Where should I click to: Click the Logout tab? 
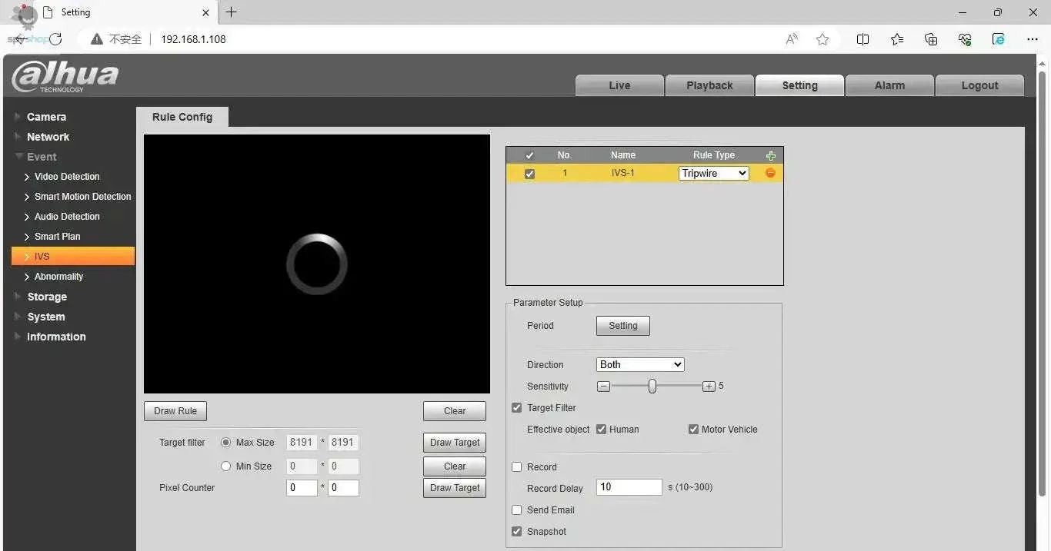[x=979, y=85]
